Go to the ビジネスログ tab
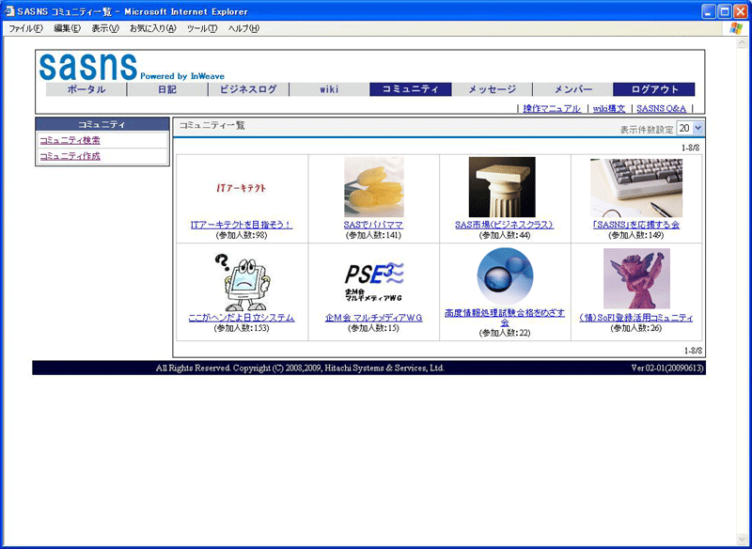The image size is (752, 549). pos(248,89)
